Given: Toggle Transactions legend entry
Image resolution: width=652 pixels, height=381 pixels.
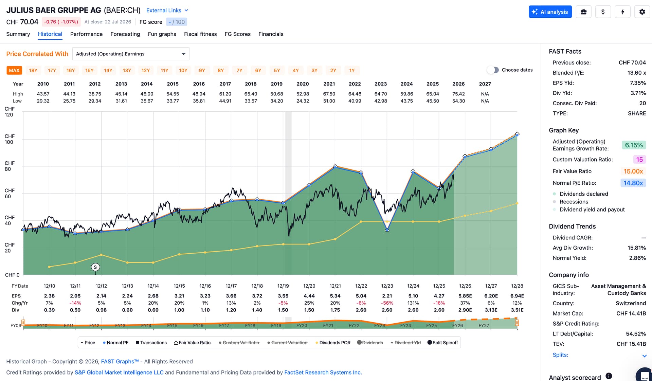Looking at the screenshot, I should [151, 343].
